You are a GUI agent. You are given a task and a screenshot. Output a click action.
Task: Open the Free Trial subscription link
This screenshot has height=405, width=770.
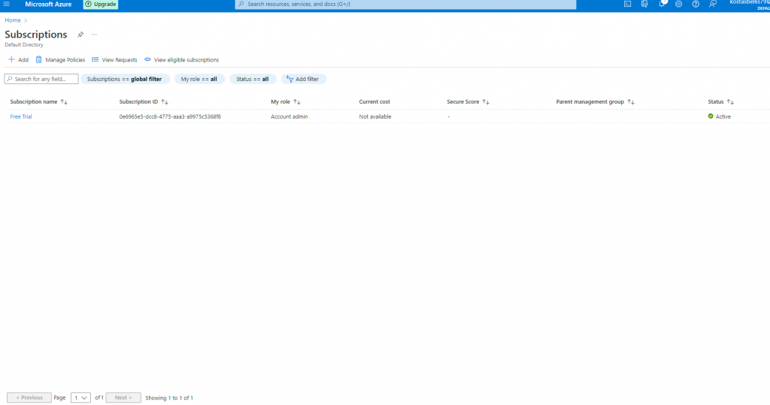tap(21, 116)
